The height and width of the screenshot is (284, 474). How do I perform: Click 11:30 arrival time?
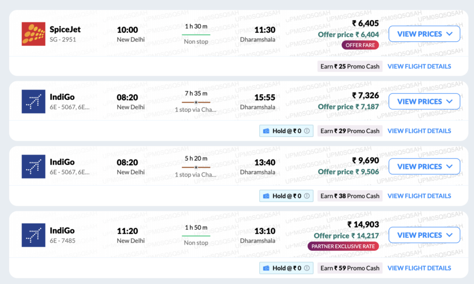265,30
